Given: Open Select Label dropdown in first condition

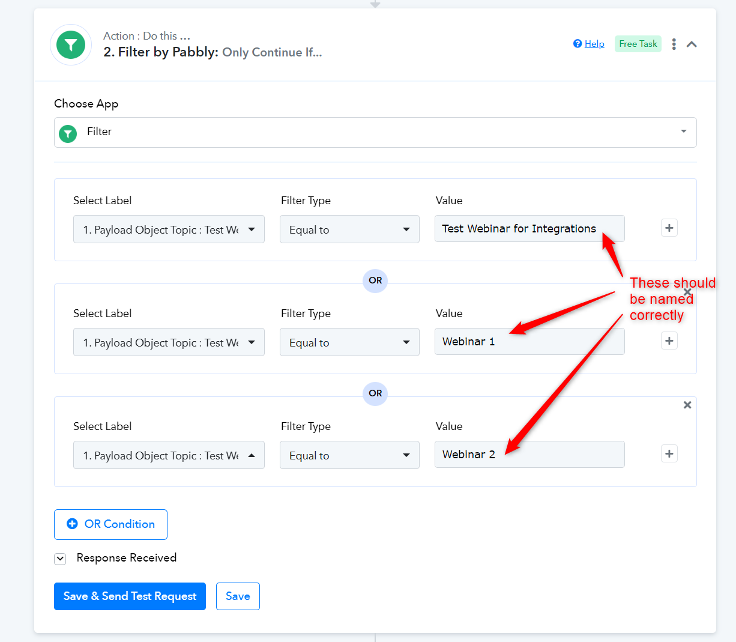Looking at the screenshot, I should tap(169, 229).
